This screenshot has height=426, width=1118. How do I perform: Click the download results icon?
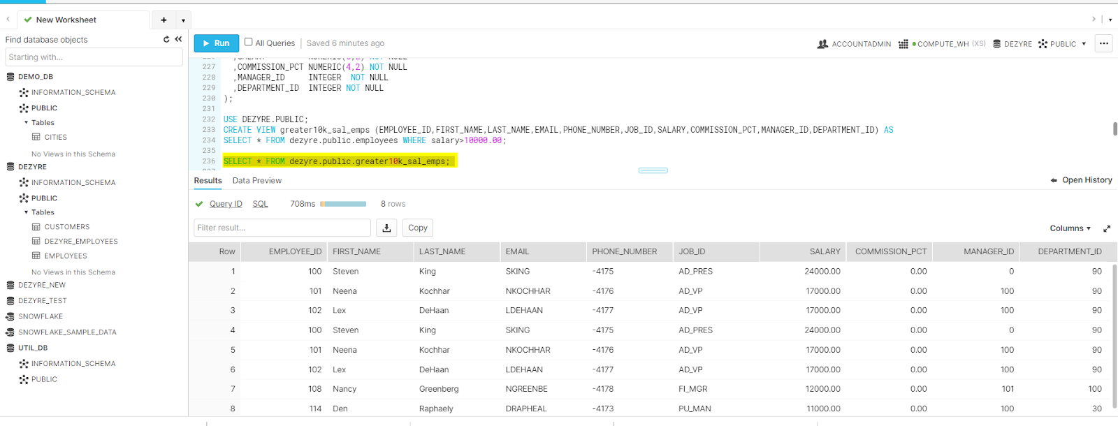386,228
